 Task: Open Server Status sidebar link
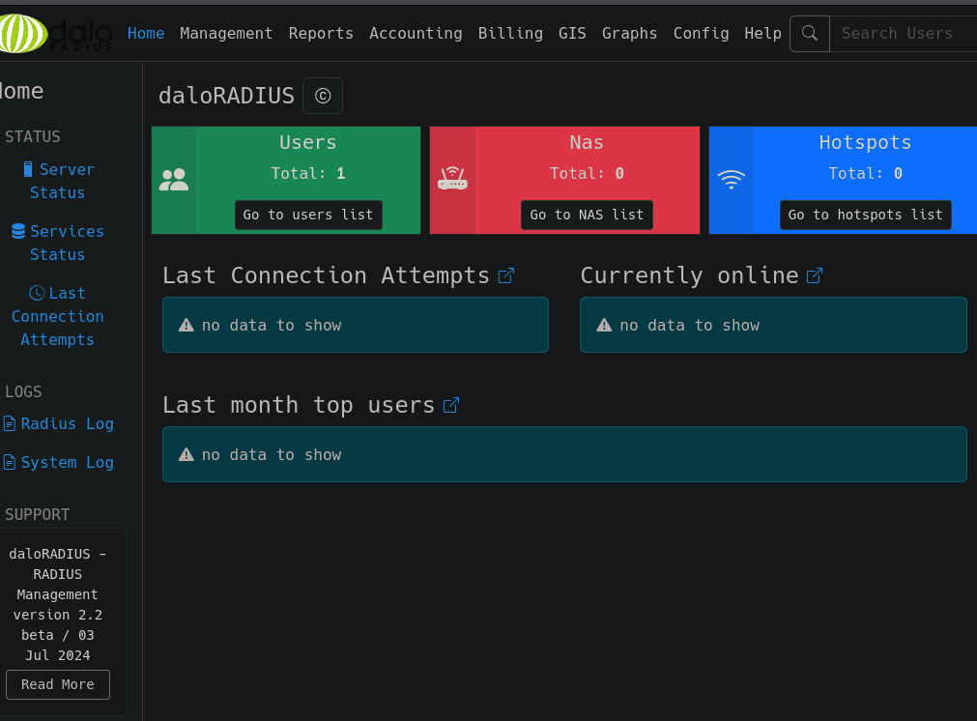pos(58,181)
